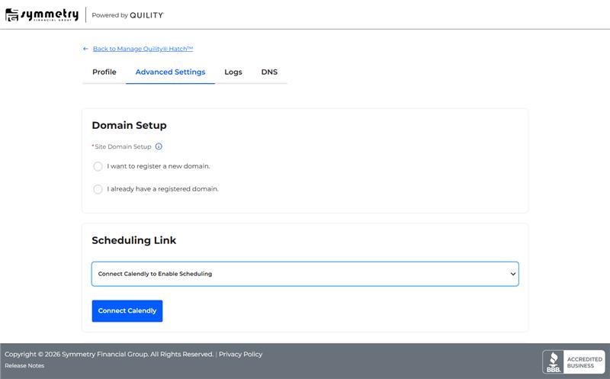Click the copyright Symmetry Financial Group text
Screen dimensions: 610x379
point(109,354)
